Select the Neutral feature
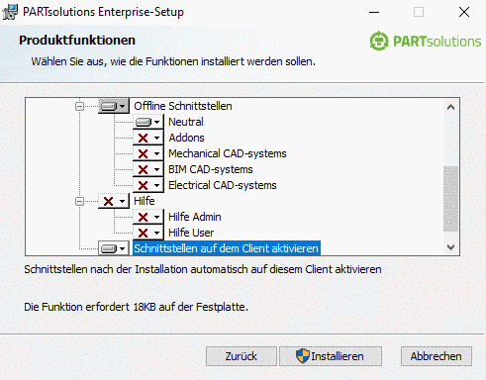 [x=186, y=122]
